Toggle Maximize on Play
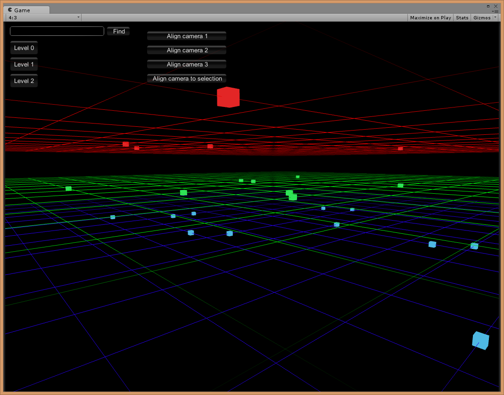 [x=430, y=17]
